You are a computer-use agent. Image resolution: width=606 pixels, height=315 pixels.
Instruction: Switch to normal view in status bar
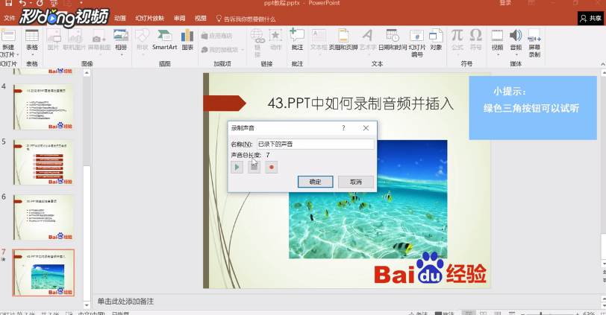pos(469,313)
